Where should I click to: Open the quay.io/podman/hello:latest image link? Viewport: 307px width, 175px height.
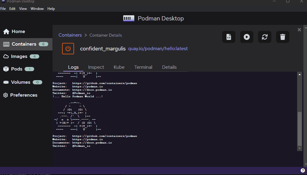click(x=158, y=48)
